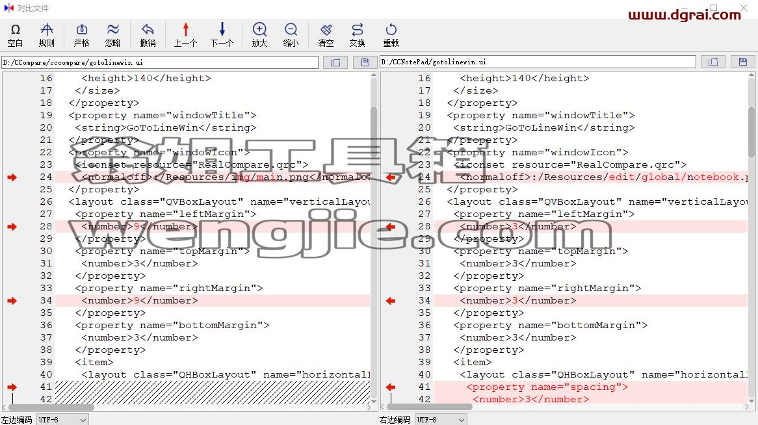Save left file using the disk icon
The width and height of the screenshot is (758, 425).
click(365, 62)
